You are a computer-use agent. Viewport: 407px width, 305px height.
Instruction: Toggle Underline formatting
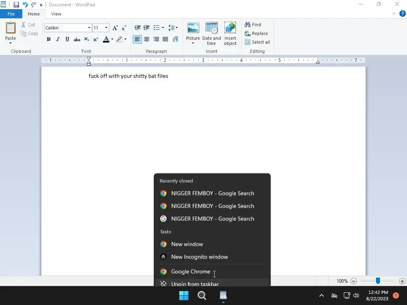click(x=67, y=39)
